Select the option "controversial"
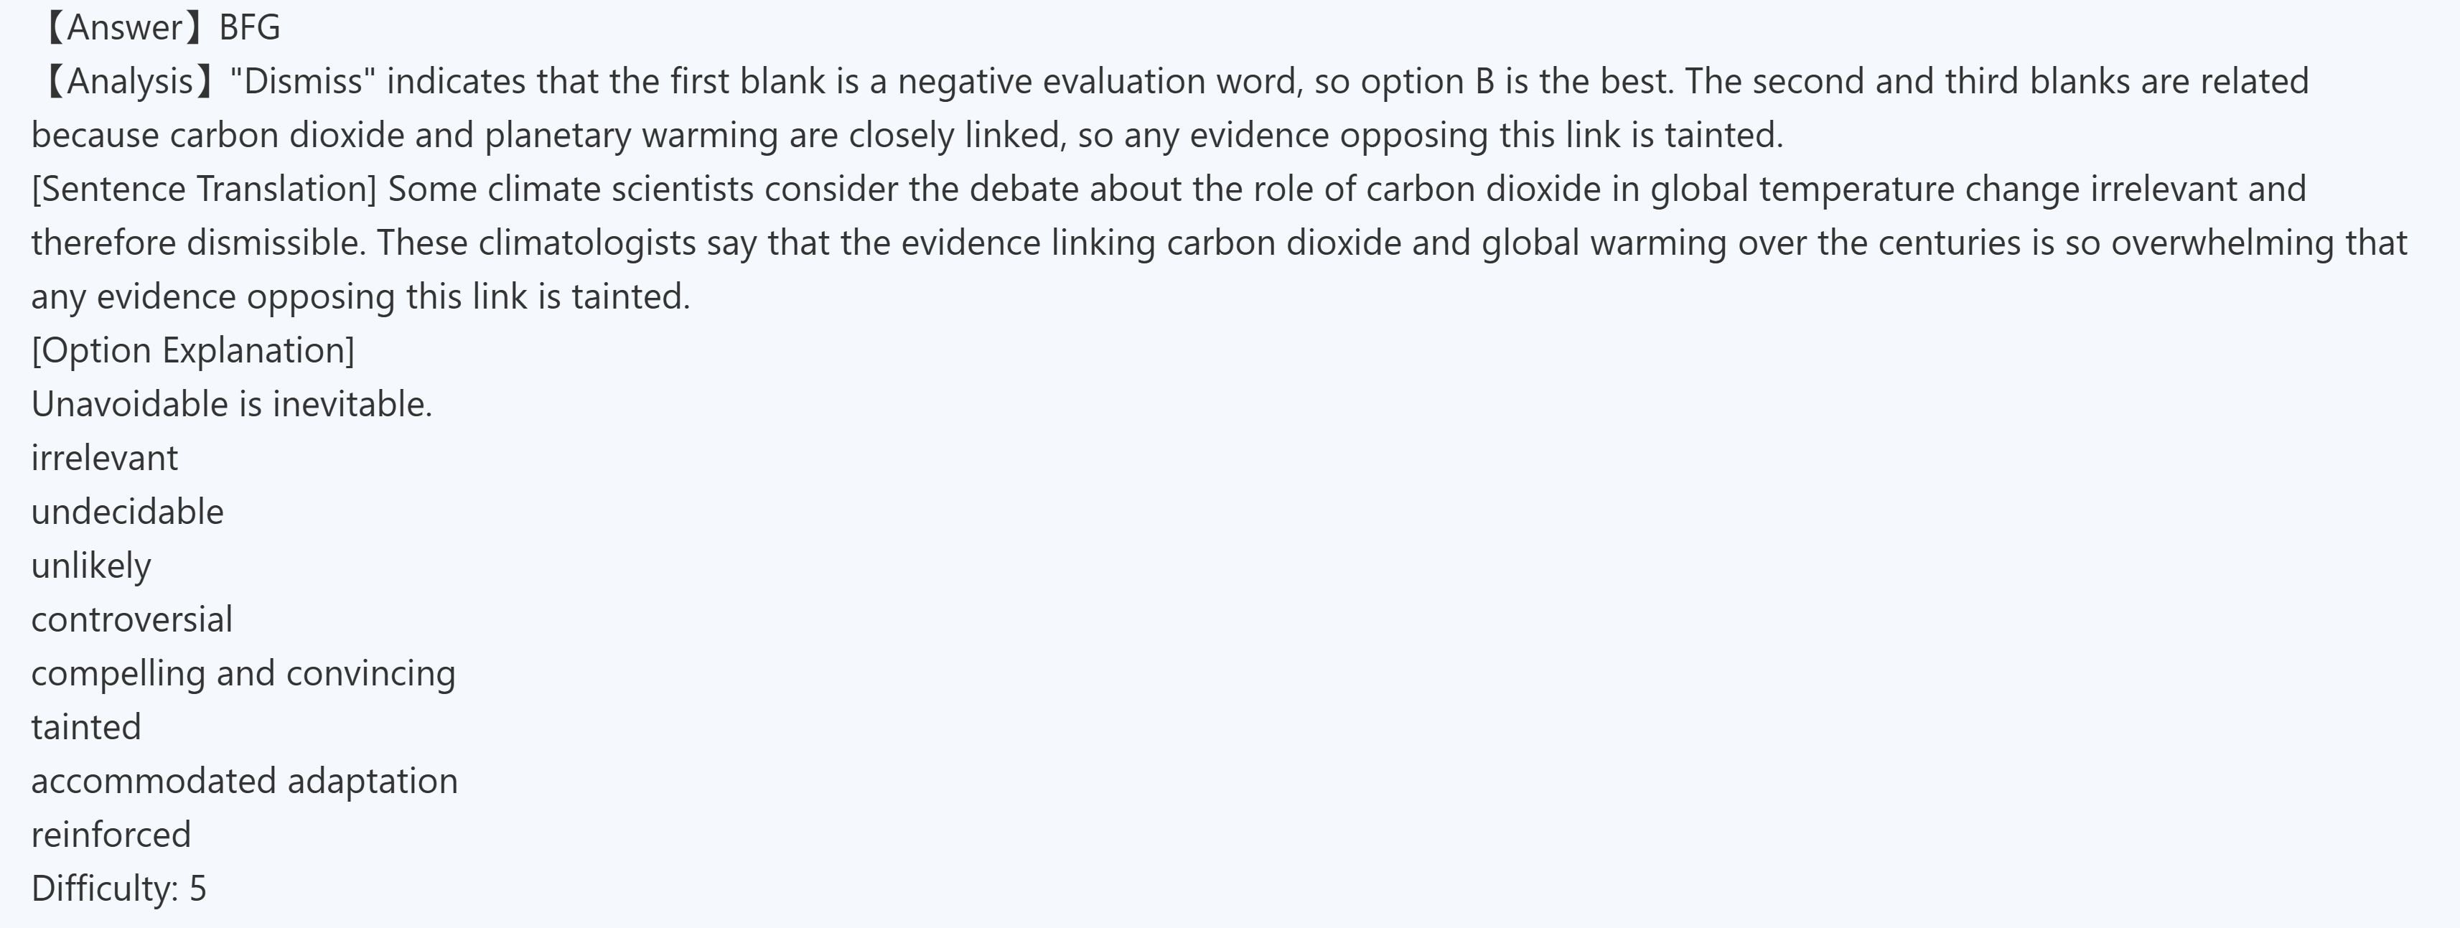This screenshot has width=2460, height=928. pyautogui.click(x=132, y=621)
